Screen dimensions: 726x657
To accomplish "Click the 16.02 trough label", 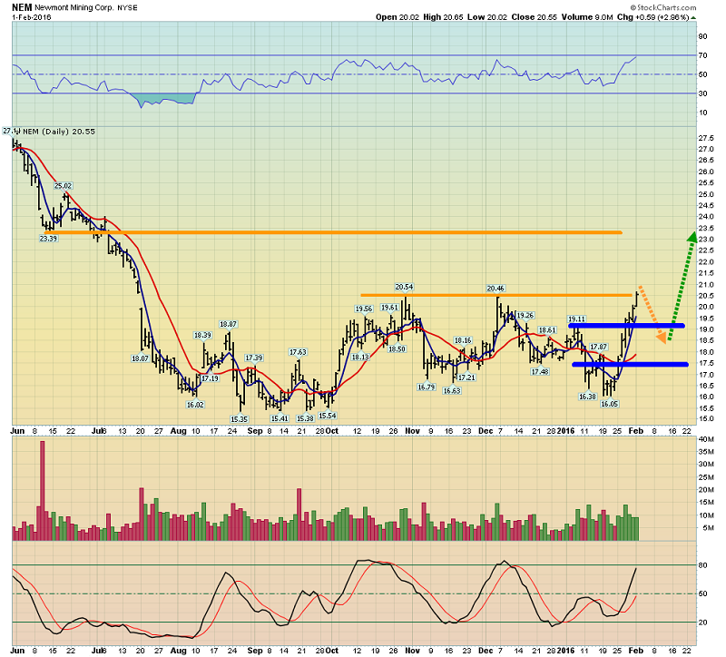I will tap(195, 405).
